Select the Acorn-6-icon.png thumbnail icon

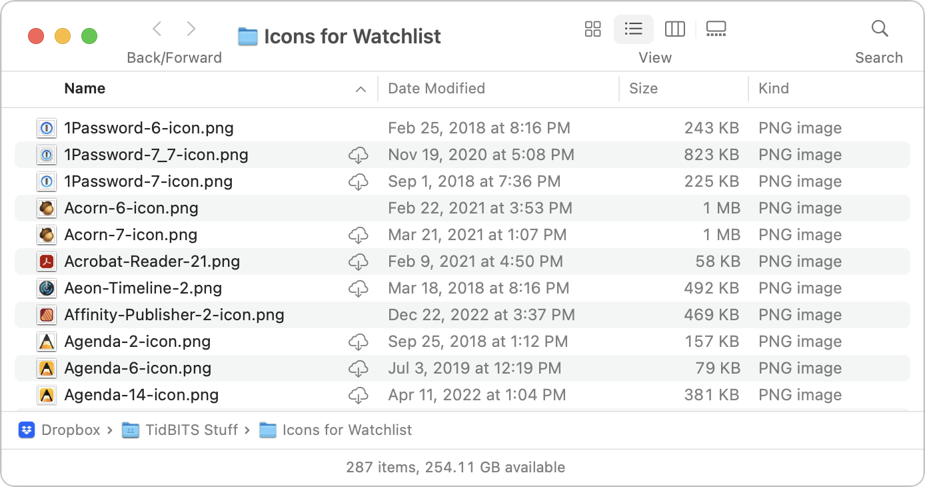(47, 208)
